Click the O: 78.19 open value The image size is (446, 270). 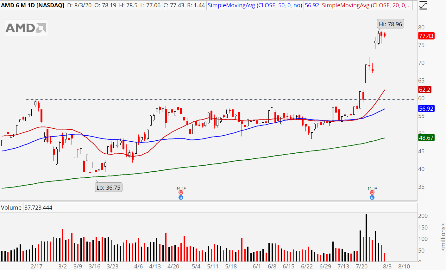pyautogui.click(x=105, y=5)
